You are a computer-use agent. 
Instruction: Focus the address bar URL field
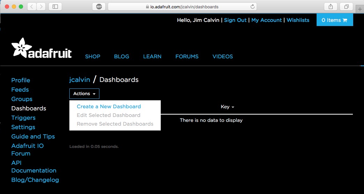(x=182, y=7)
